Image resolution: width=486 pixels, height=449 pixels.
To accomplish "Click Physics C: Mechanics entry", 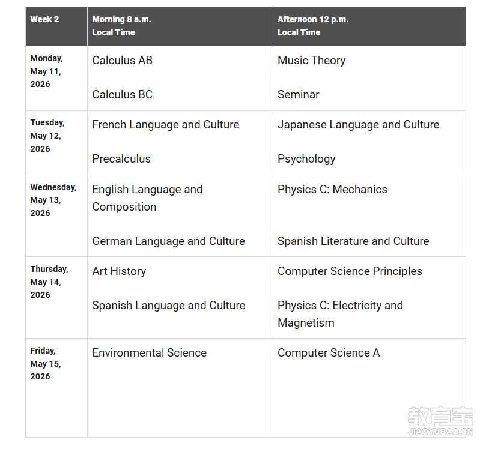I will coord(332,190).
